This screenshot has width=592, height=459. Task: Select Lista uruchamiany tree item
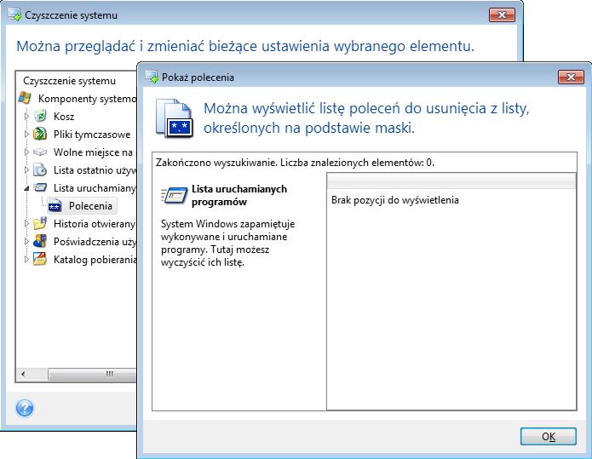click(95, 188)
